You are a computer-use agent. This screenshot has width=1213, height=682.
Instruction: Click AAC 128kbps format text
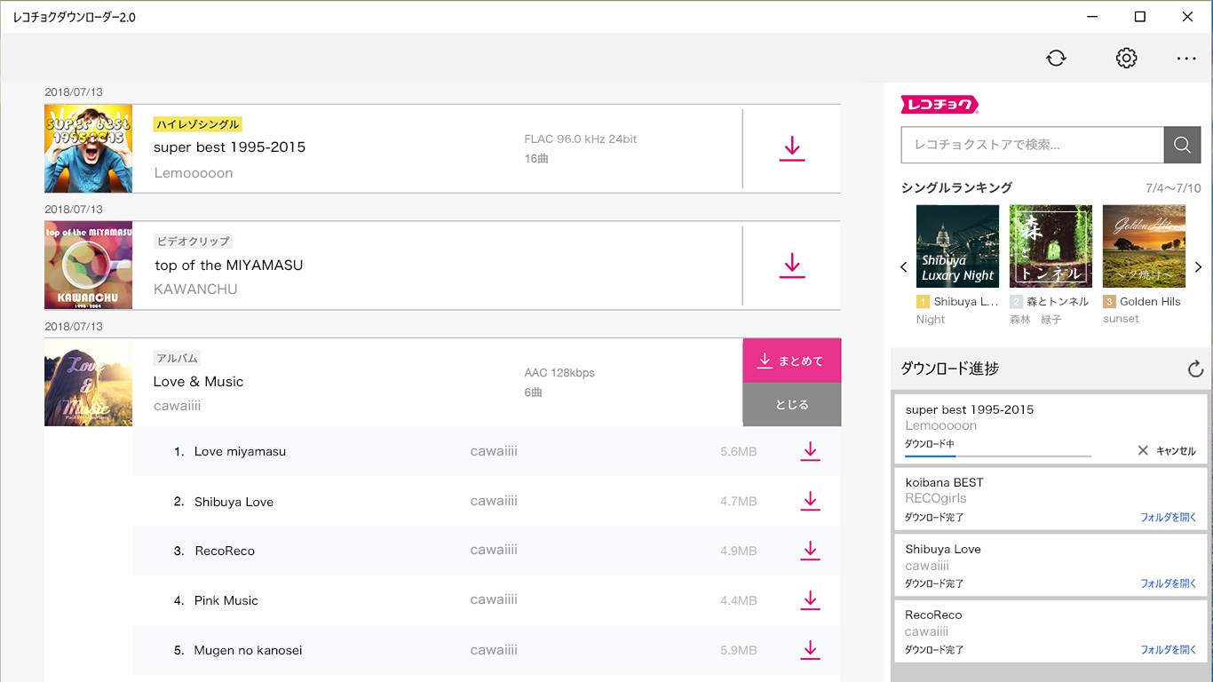point(559,373)
